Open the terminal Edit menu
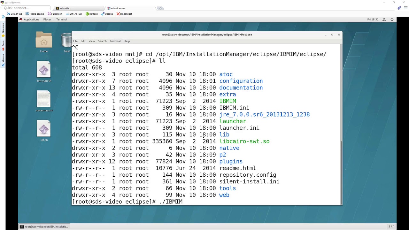 pos(83,41)
